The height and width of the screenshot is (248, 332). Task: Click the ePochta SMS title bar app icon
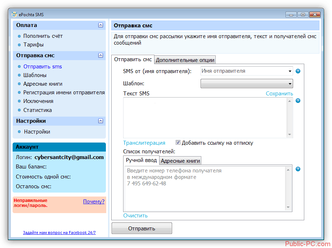(14, 14)
